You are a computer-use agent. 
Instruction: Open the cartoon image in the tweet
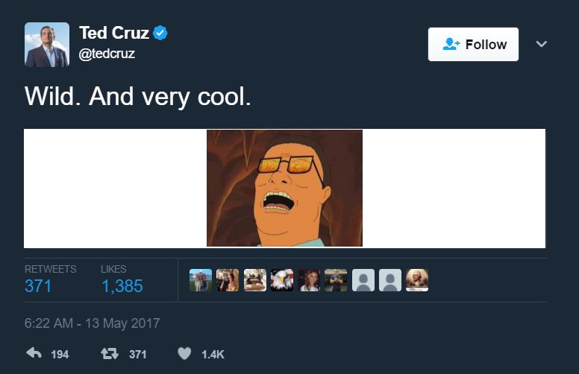pos(284,188)
